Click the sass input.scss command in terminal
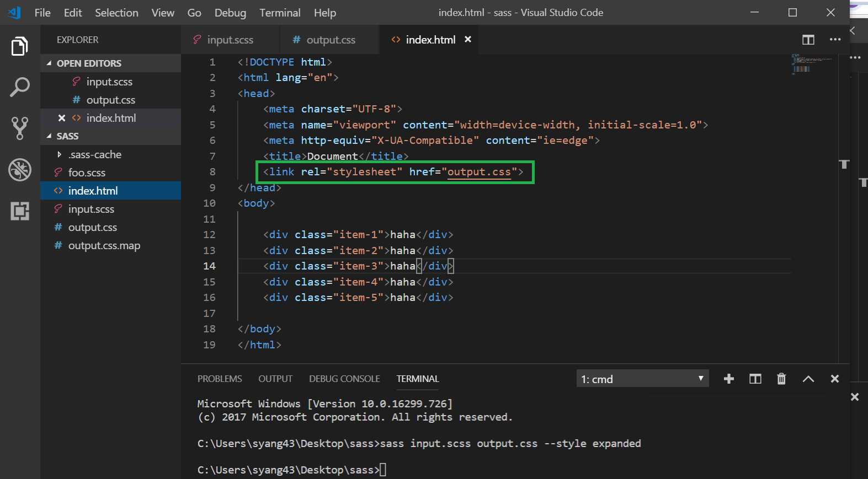This screenshot has height=479, width=868. [x=510, y=444]
